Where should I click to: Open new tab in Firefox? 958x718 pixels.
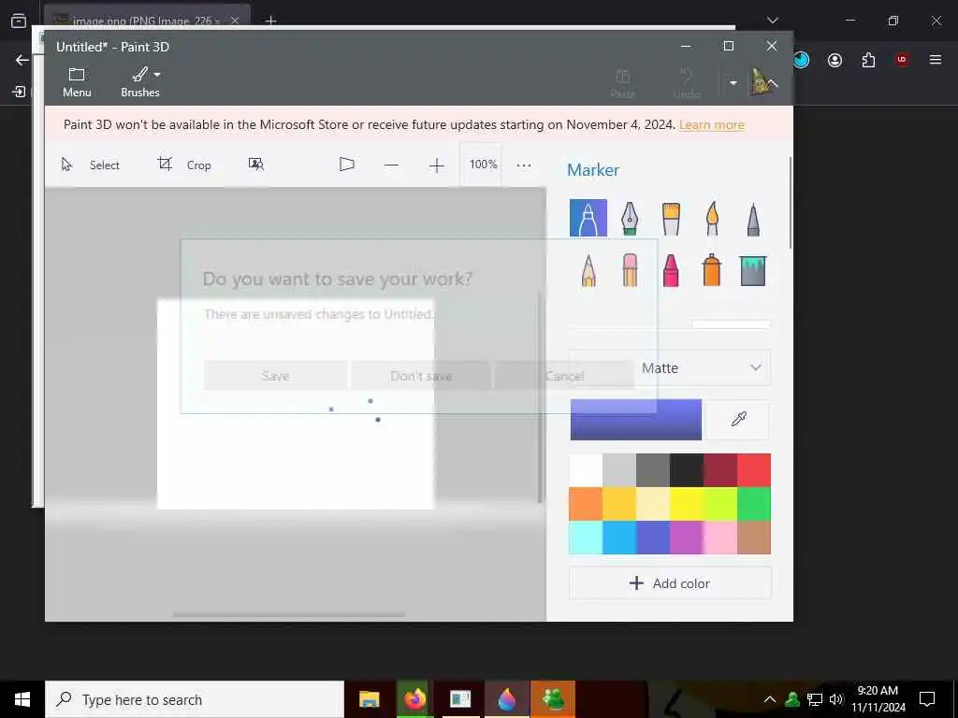tap(270, 21)
